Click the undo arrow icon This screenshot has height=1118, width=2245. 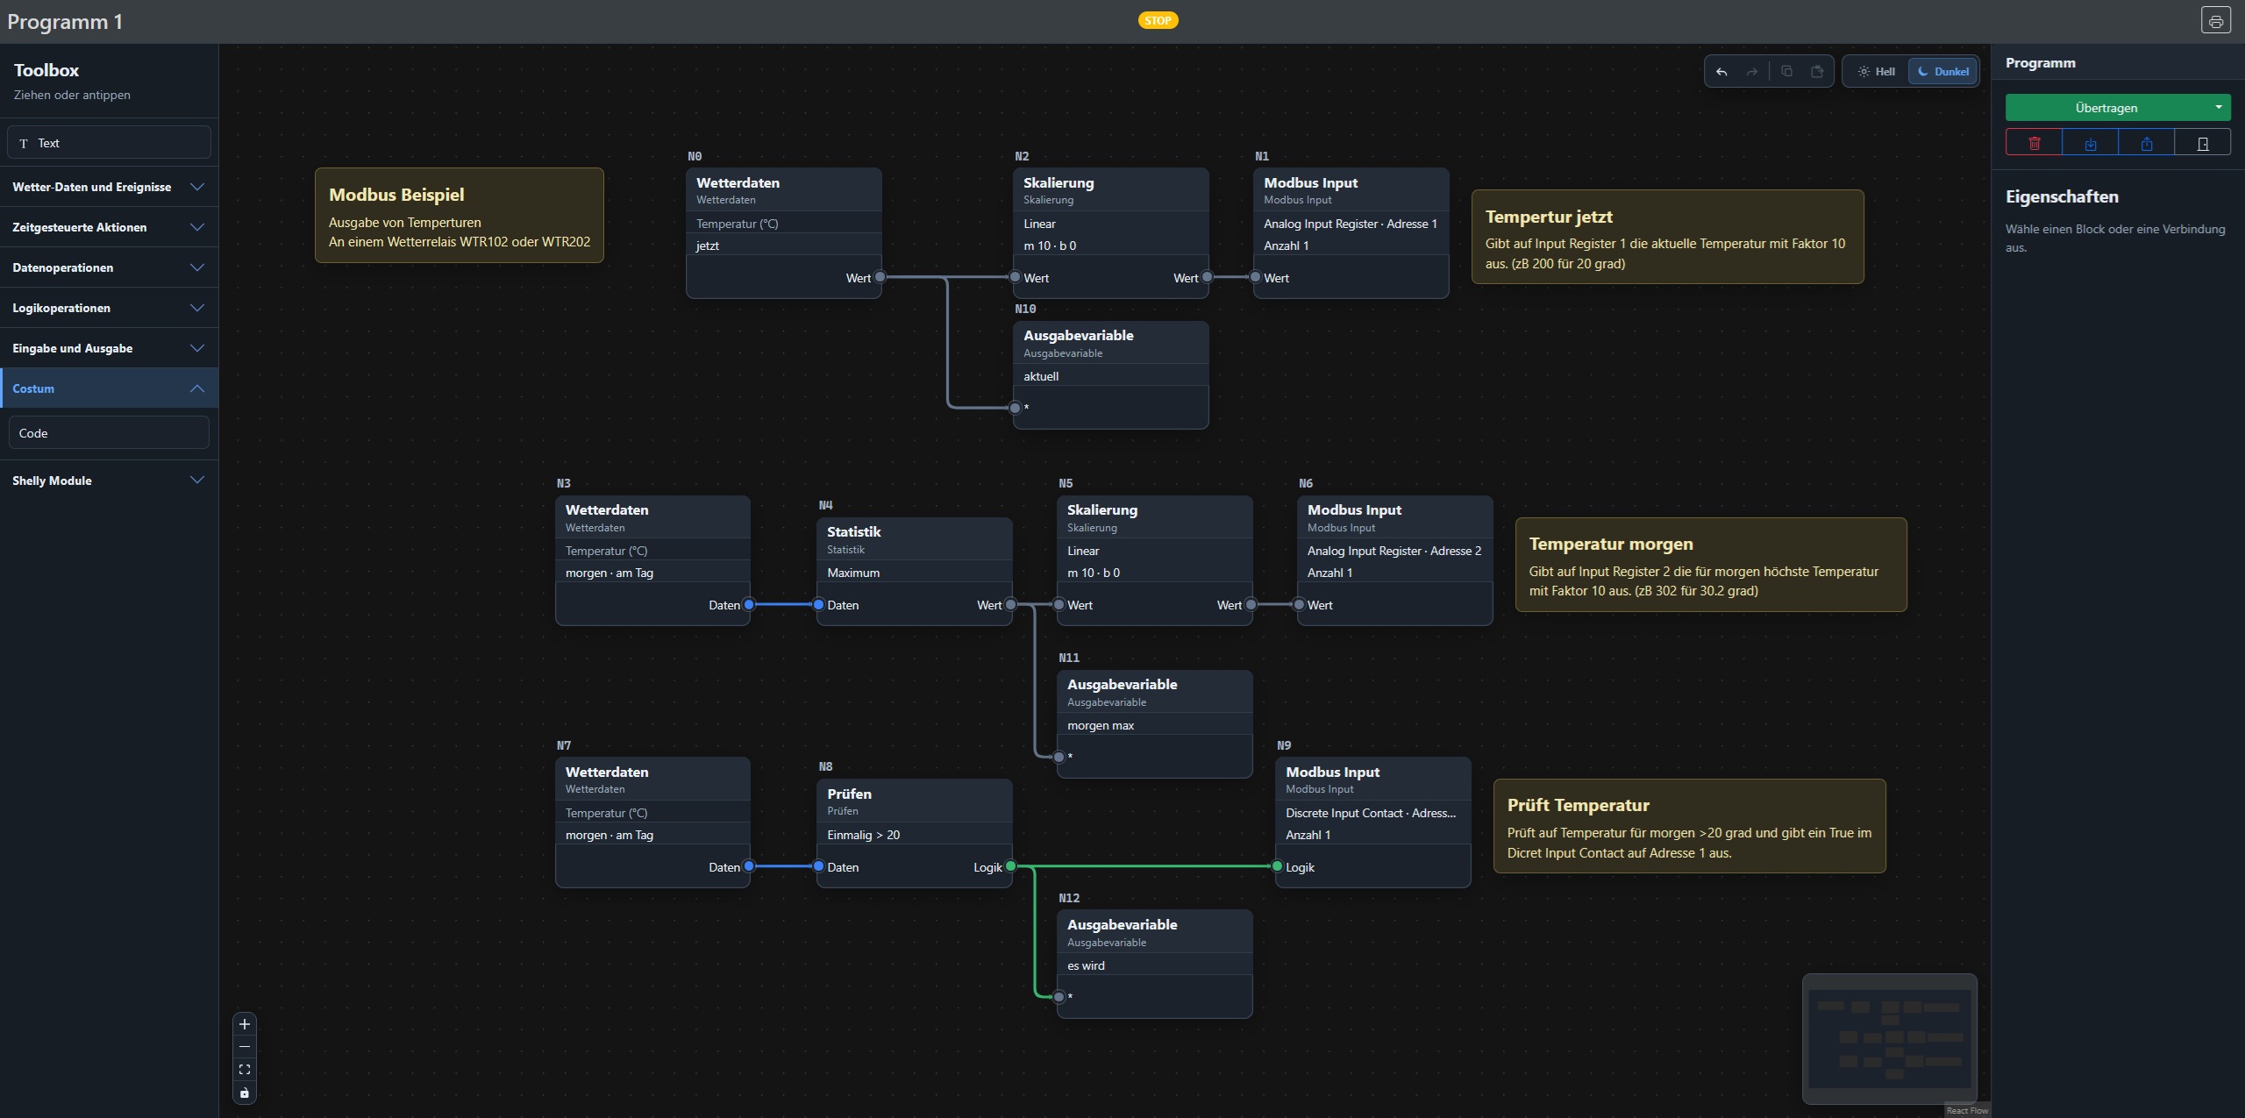pos(1721,72)
